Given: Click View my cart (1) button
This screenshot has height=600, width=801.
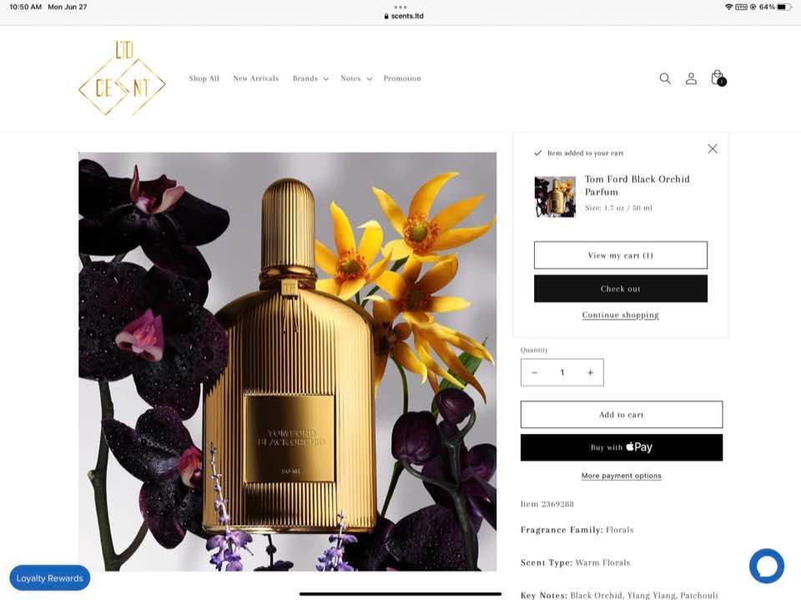Looking at the screenshot, I should 621,255.
